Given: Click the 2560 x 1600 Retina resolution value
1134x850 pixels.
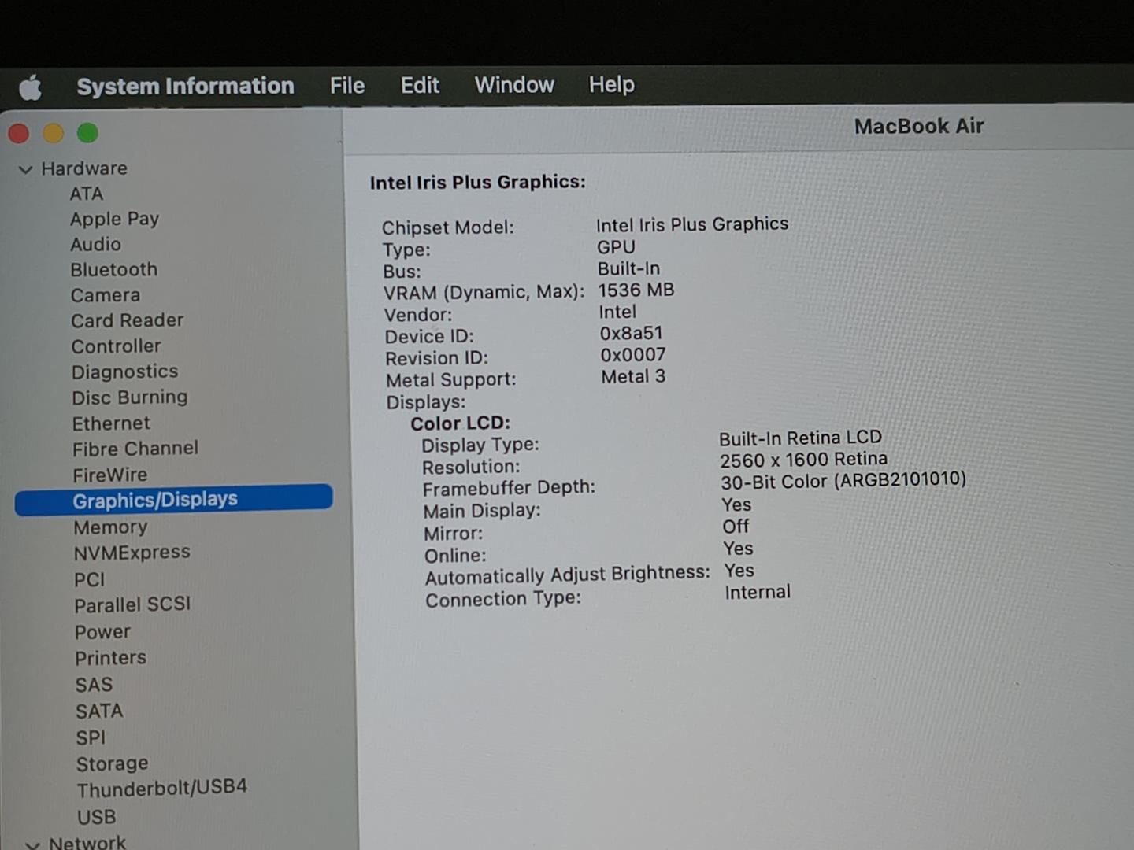Looking at the screenshot, I should [803, 460].
